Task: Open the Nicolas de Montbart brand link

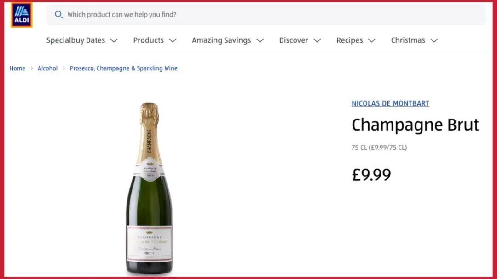Action: pos(391,103)
